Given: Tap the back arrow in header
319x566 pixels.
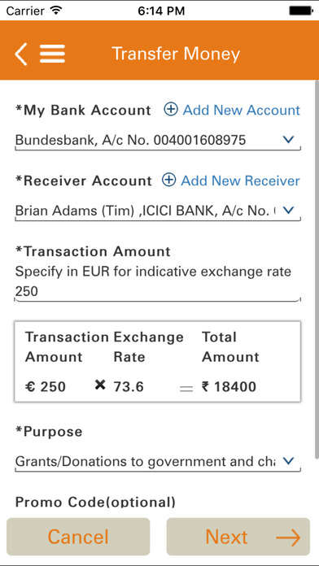Looking at the screenshot, I should coord(21,54).
